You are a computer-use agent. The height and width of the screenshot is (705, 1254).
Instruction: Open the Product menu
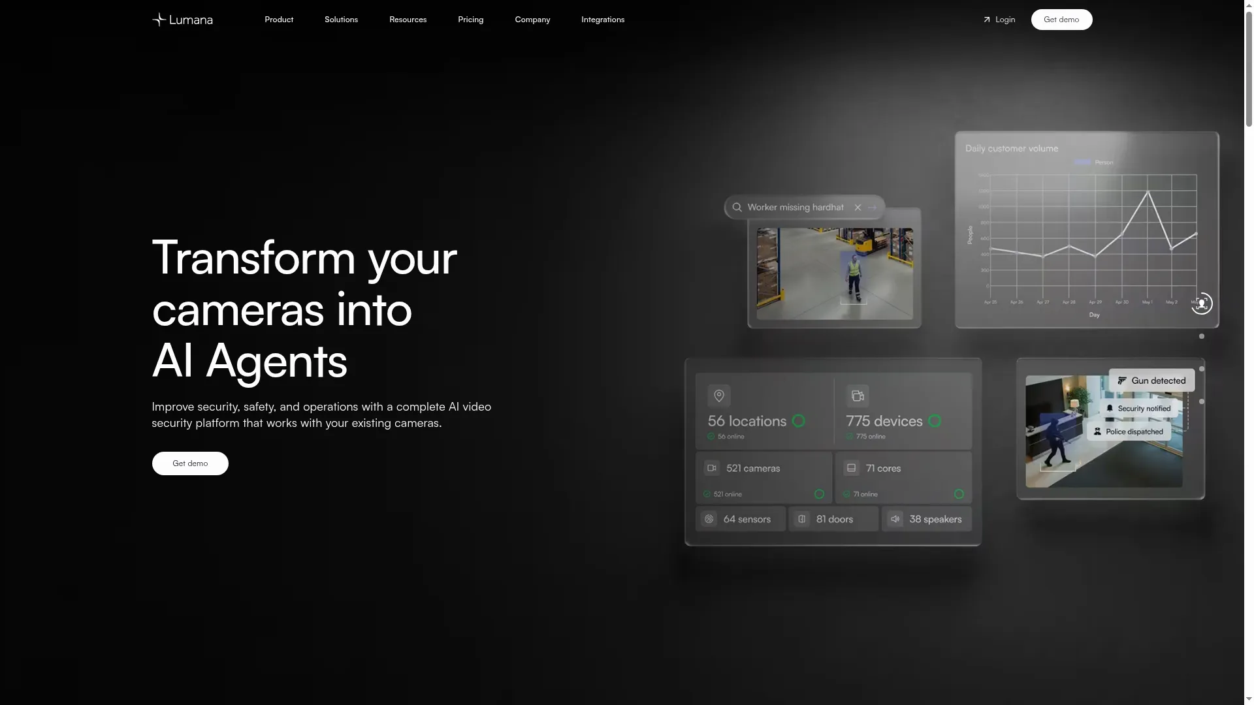[279, 20]
